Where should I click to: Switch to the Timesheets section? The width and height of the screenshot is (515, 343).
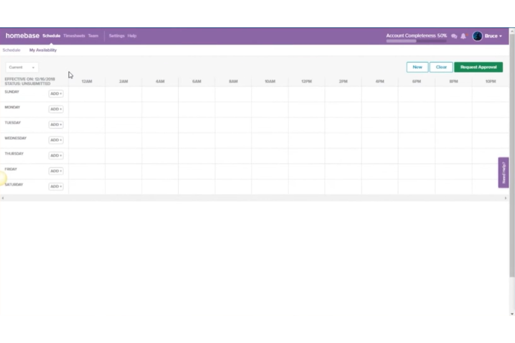point(74,36)
